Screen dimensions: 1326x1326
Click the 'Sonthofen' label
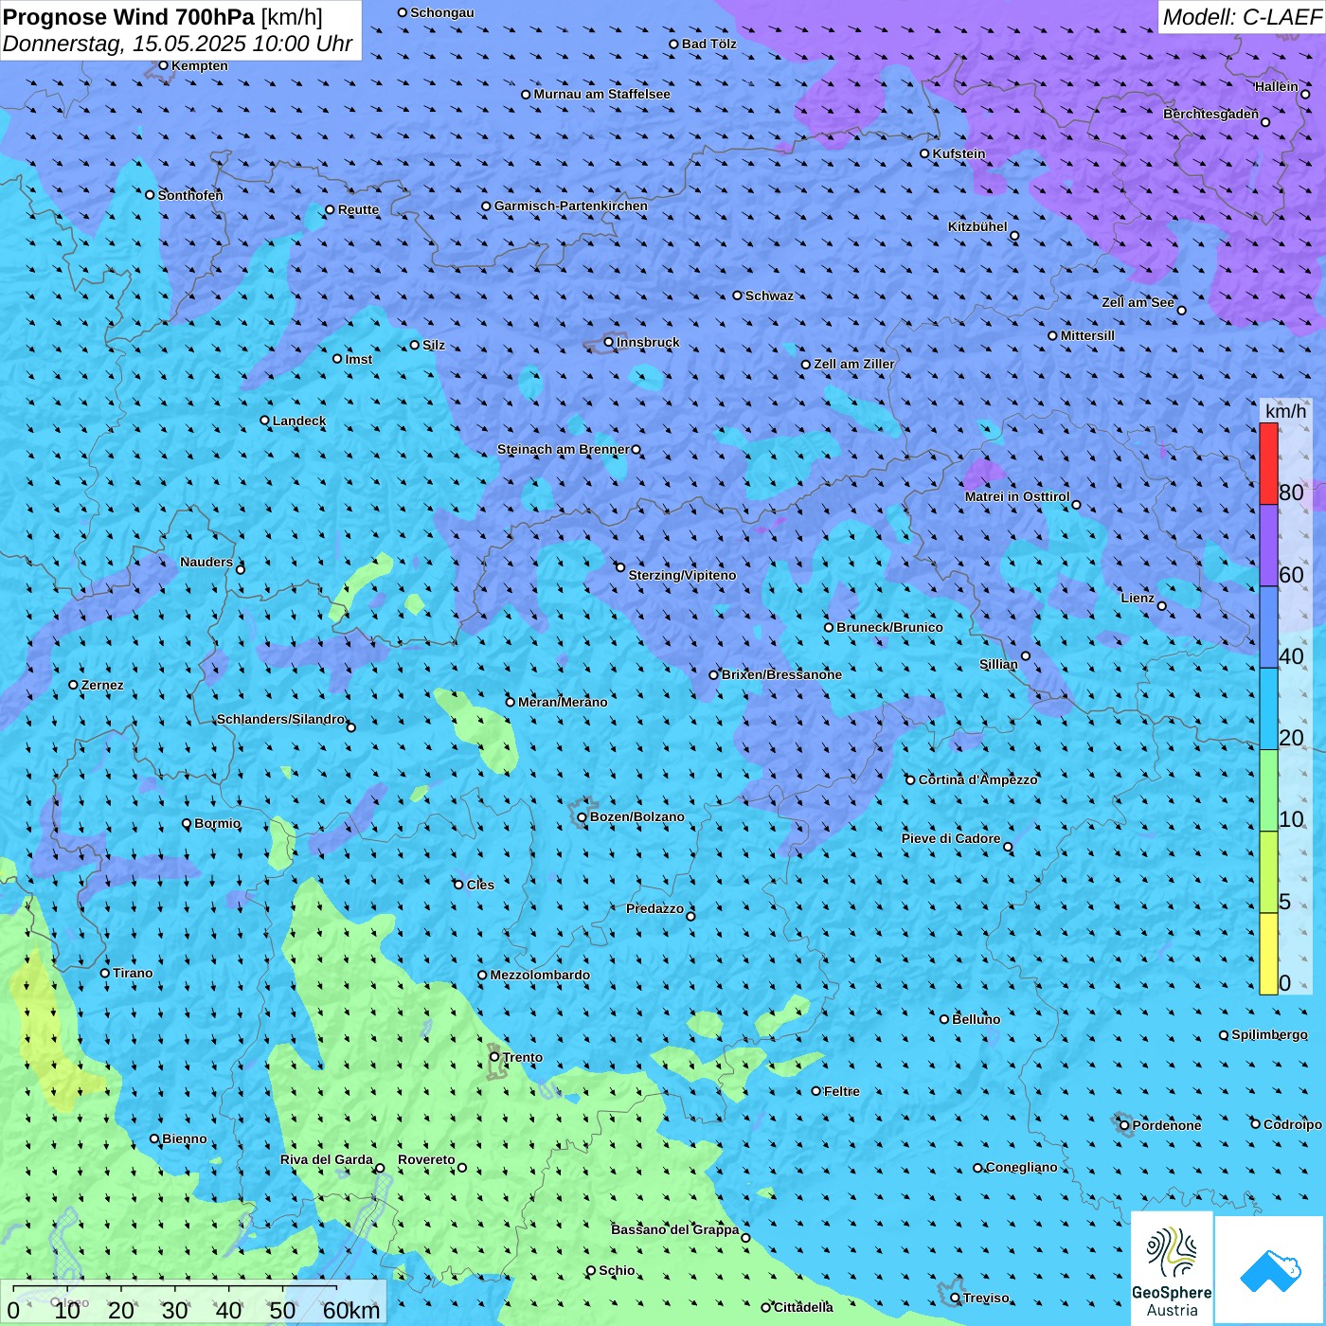[190, 195]
